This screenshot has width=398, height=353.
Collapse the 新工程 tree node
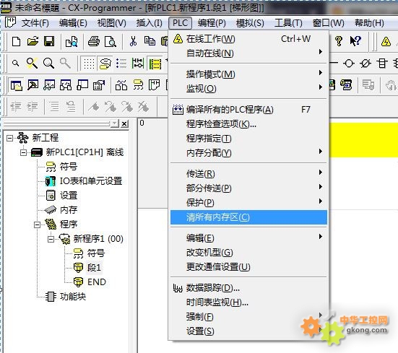9,138
